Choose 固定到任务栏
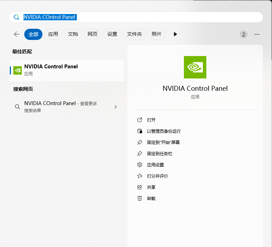 click(x=160, y=154)
